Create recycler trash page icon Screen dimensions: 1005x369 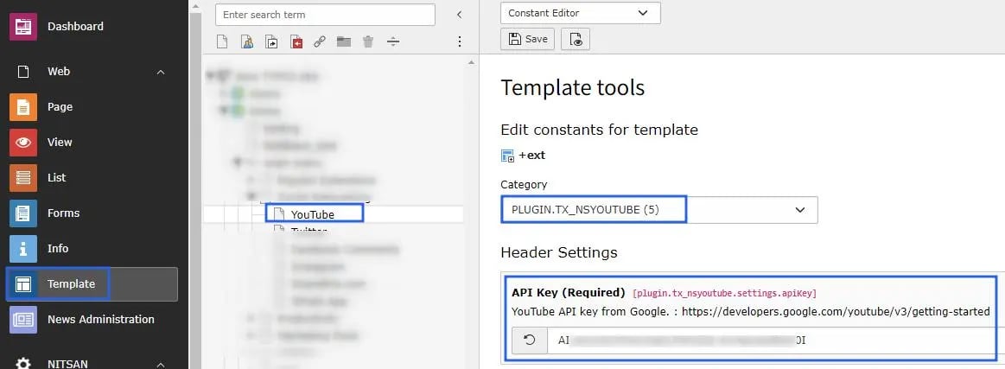click(368, 42)
